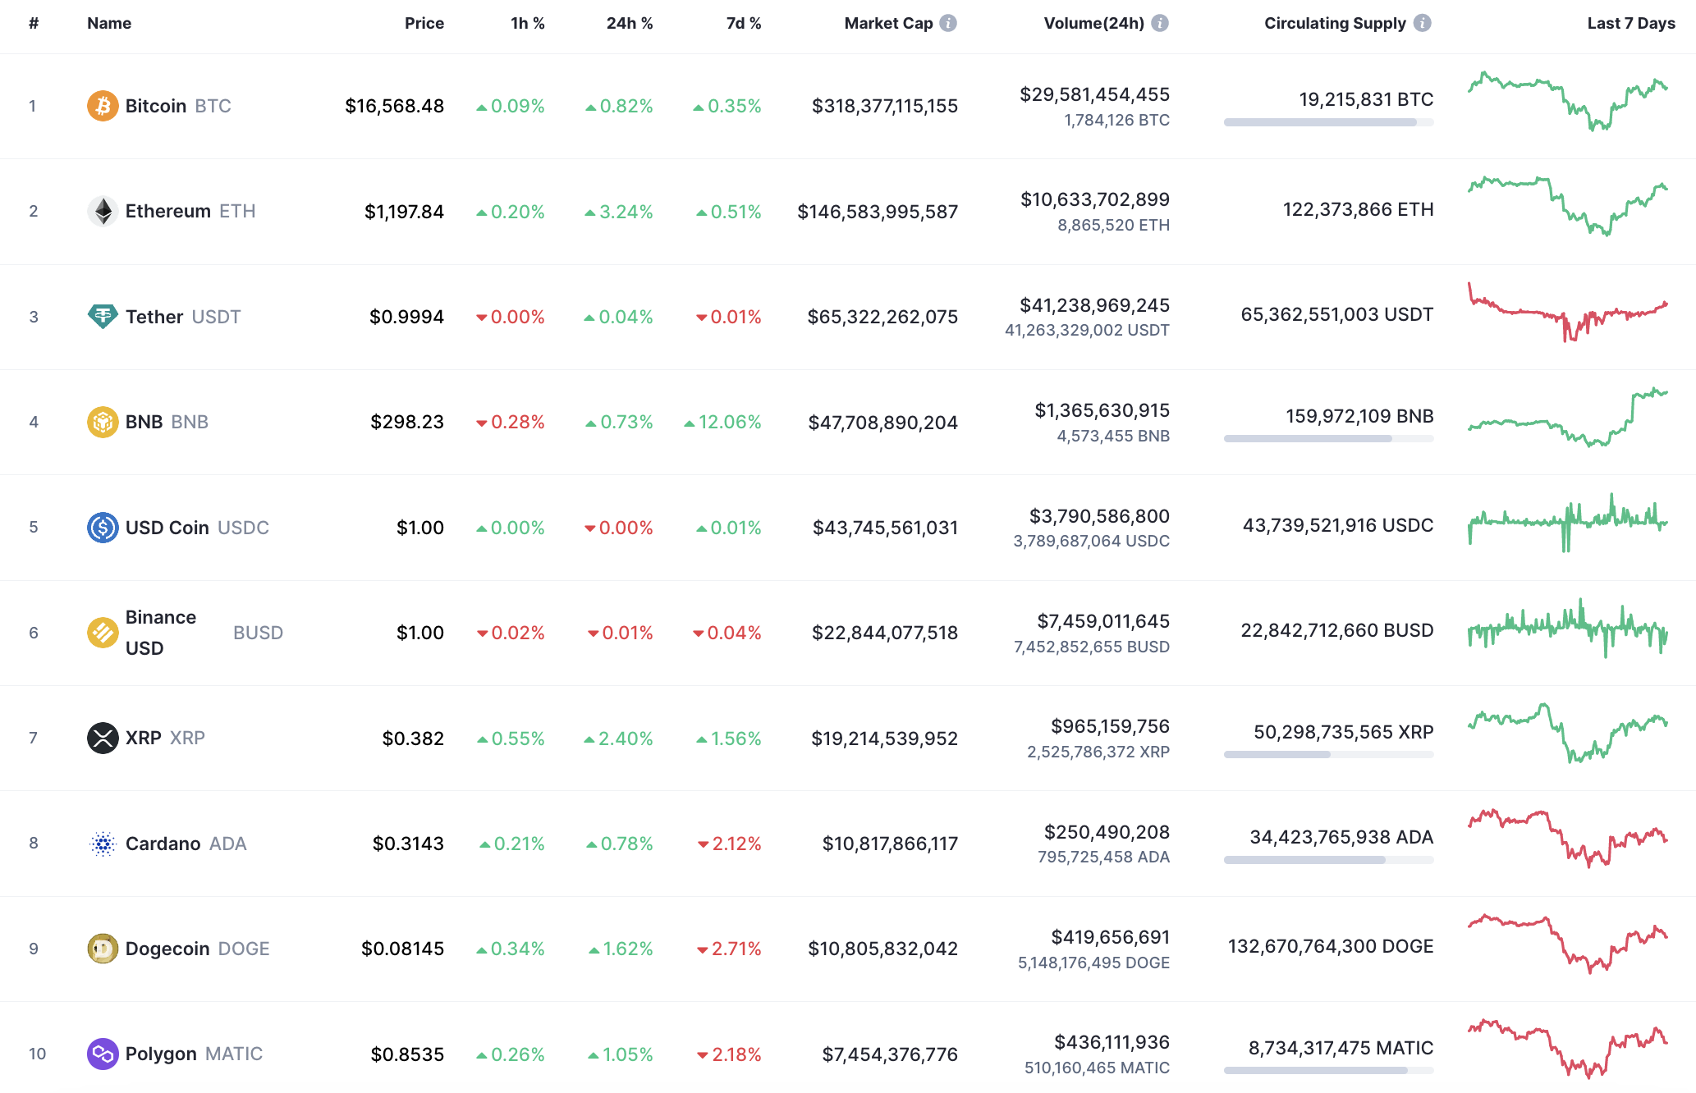This screenshot has width=1696, height=1093.
Task: Click Bitcoin's 7-day price chart
Action: [x=1568, y=105]
